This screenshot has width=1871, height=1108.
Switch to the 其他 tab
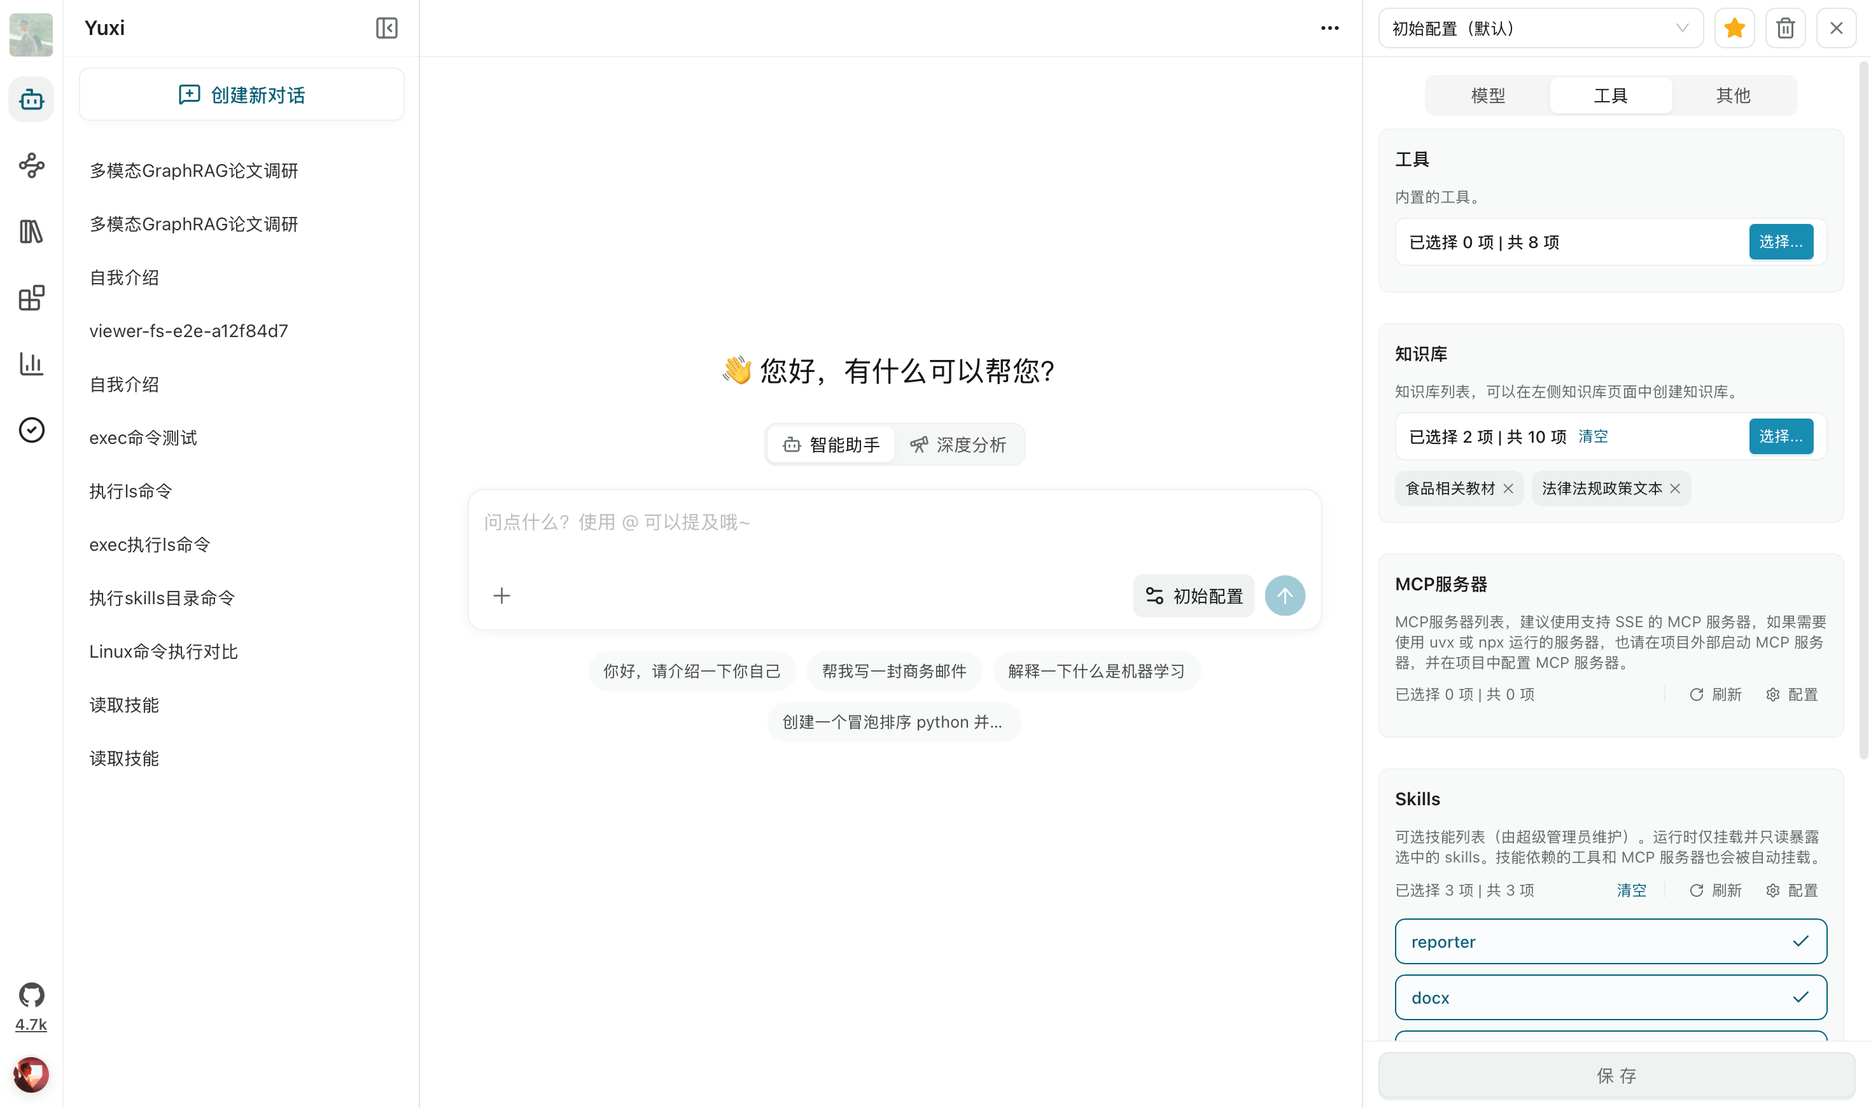1733,95
